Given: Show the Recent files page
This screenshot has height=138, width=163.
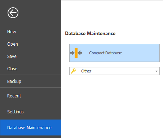Looking at the screenshot, I should click(14, 96).
